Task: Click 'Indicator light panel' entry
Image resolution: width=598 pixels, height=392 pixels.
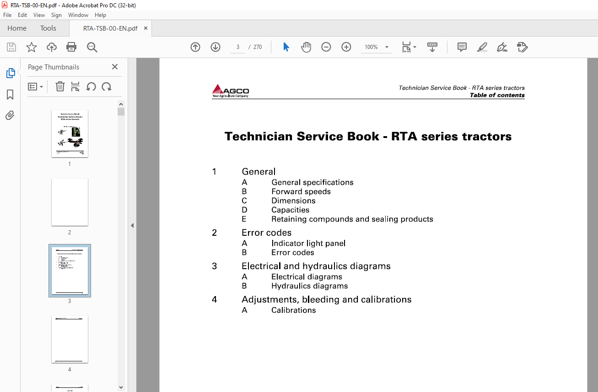Action: tap(308, 243)
